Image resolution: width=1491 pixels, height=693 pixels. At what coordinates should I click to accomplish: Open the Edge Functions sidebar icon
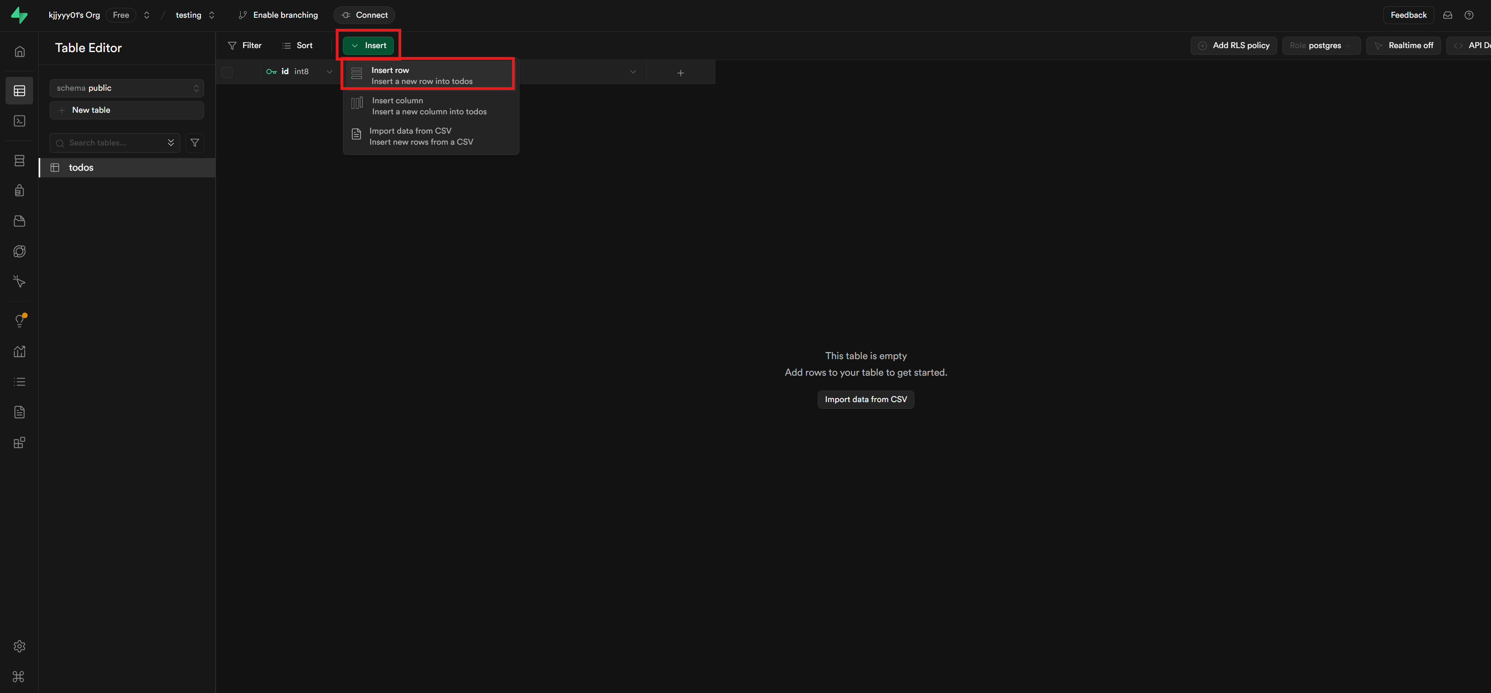point(19,281)
